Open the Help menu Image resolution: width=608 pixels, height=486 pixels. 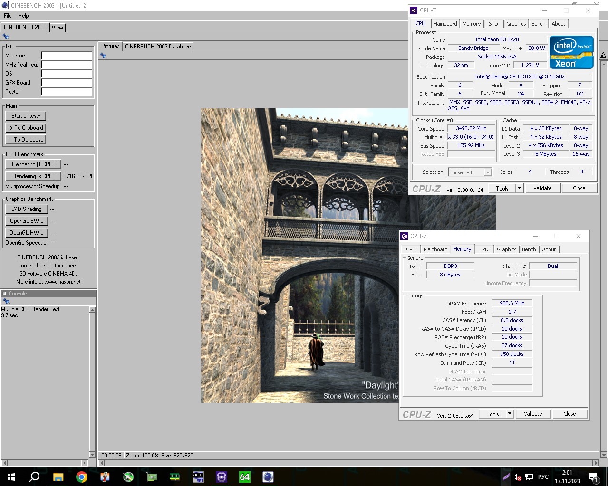click(23, 16)
